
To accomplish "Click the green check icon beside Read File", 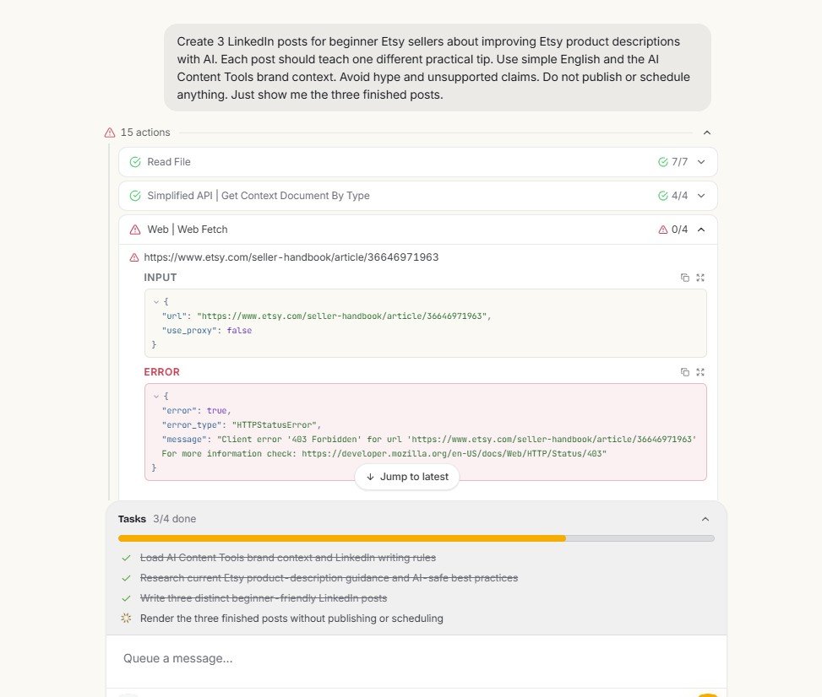I will 135,162.
